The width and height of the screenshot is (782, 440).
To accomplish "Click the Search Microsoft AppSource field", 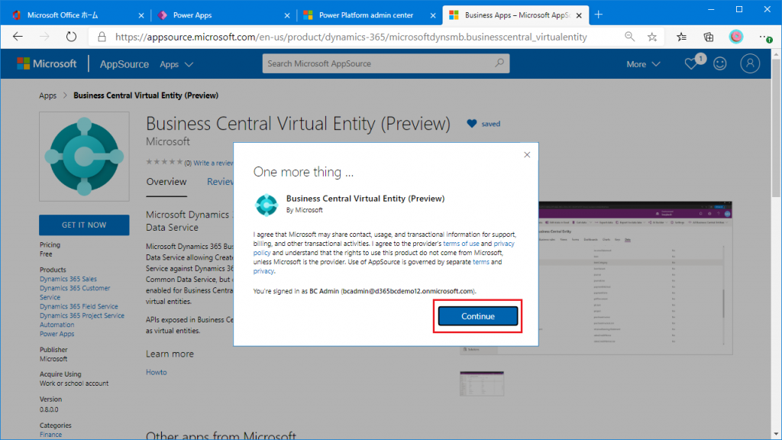I will [x=386, y=63].
